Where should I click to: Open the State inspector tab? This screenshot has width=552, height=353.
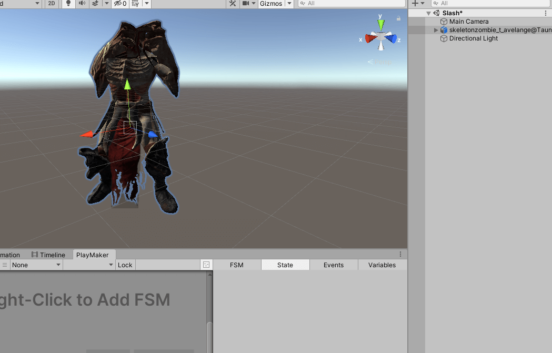tap(285, 265)
